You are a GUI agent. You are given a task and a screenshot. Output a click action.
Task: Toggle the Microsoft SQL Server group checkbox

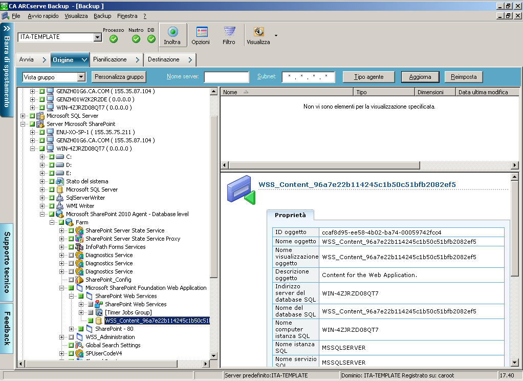(x=32, y=116)
